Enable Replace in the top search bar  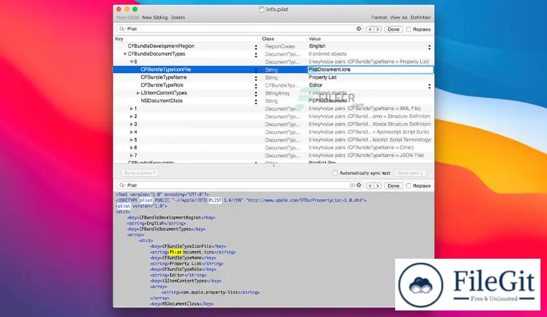(x=408, y=29)
